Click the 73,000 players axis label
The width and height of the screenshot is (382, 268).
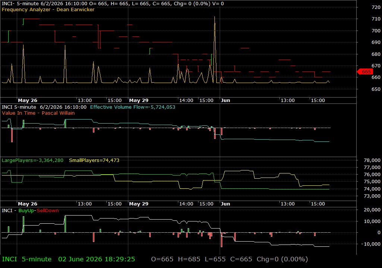[372, 196]
